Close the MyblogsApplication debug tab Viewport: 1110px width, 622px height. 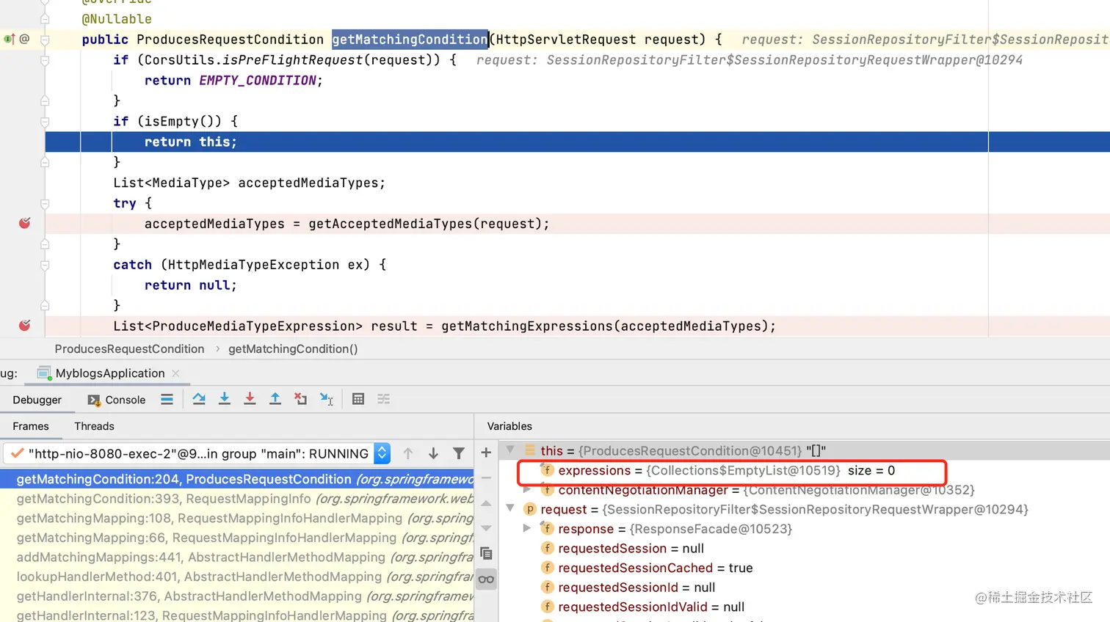176,373
